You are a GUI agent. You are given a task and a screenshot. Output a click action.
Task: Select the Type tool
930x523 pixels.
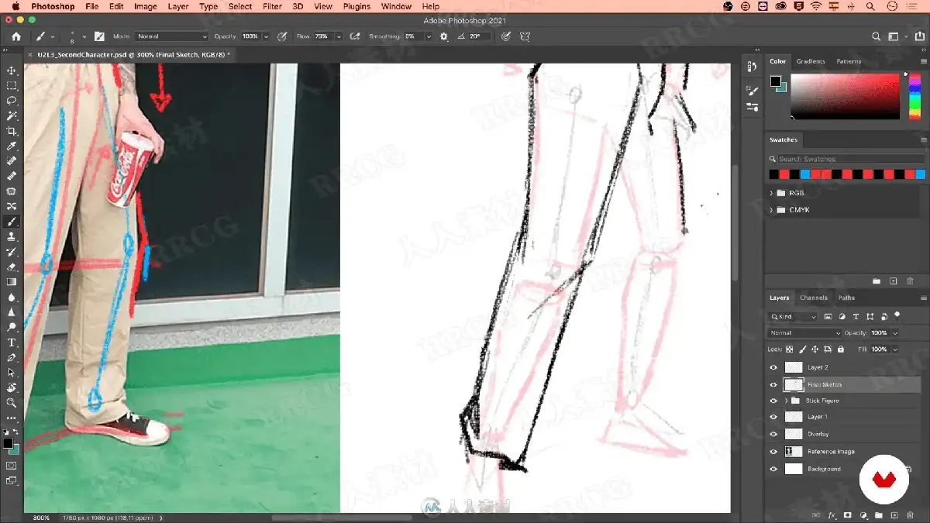pyautogui.click(x=12, y=342)
